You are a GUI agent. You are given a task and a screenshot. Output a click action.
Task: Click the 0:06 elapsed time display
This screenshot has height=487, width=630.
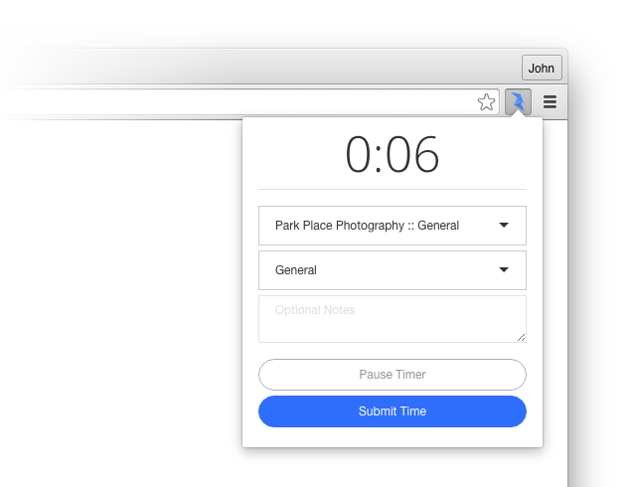point(393,154)
